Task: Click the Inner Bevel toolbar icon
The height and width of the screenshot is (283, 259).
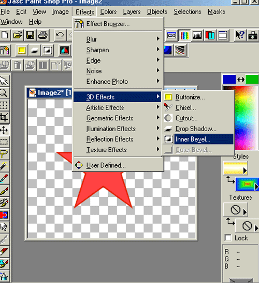Action: (x=47, y=51)
